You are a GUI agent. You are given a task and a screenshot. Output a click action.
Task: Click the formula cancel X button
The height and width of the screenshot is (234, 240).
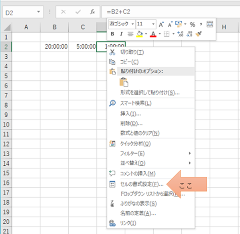[x=63, y=12]
